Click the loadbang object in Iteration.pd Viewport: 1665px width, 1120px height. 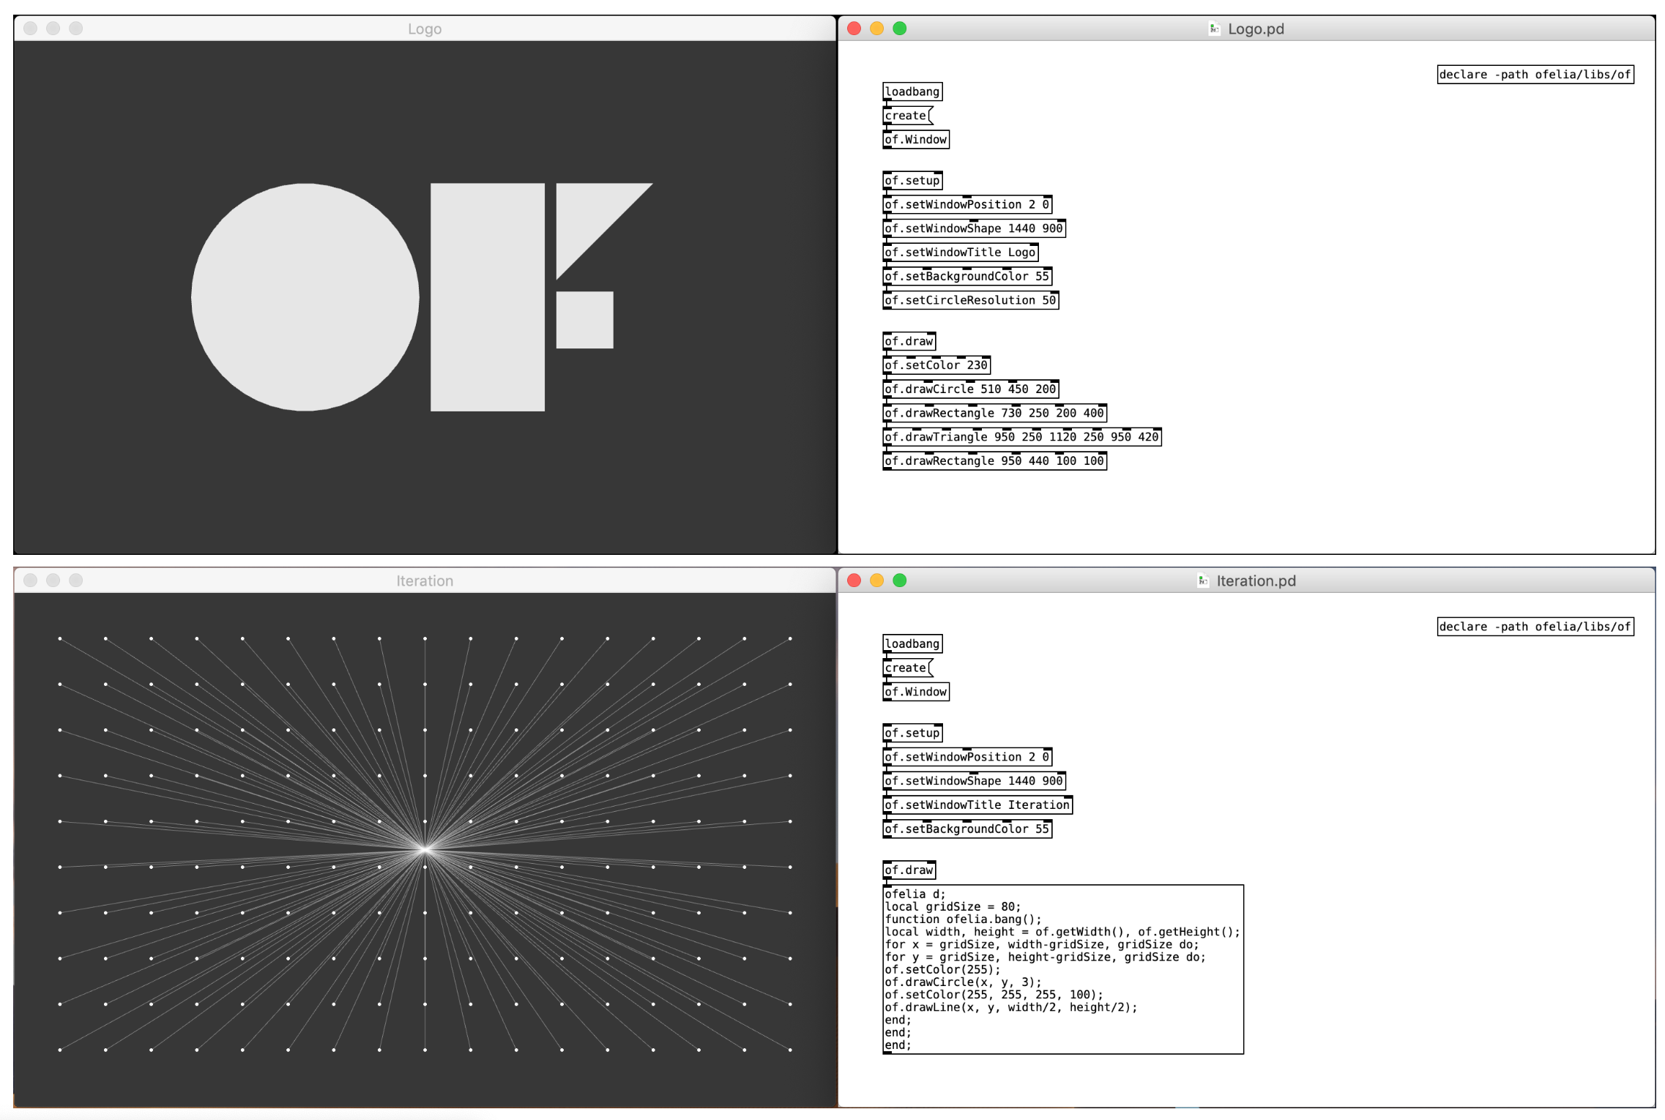coord(912,644)
